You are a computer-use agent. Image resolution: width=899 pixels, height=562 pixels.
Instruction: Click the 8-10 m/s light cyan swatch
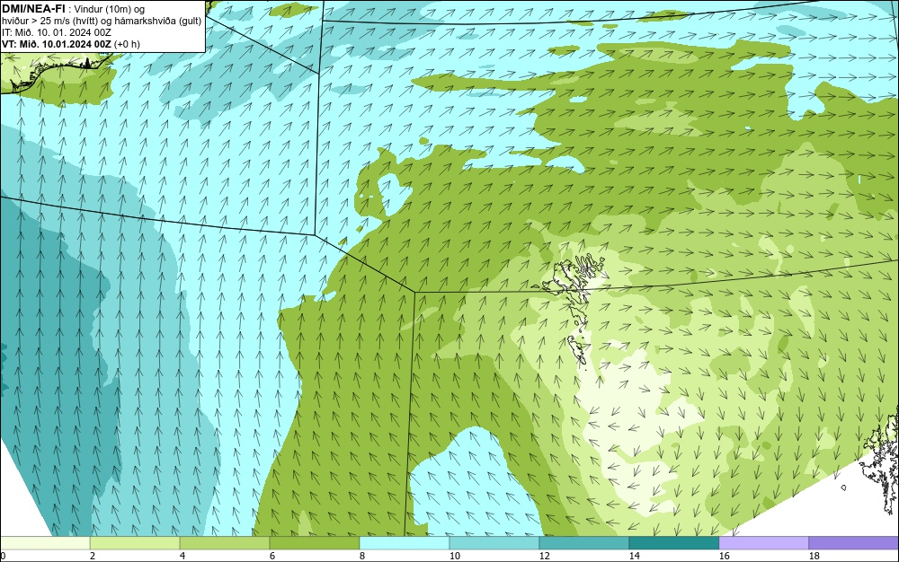405,543
